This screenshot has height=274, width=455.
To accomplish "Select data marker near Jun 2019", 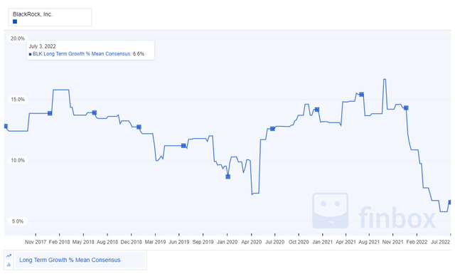I will (183, 146).
